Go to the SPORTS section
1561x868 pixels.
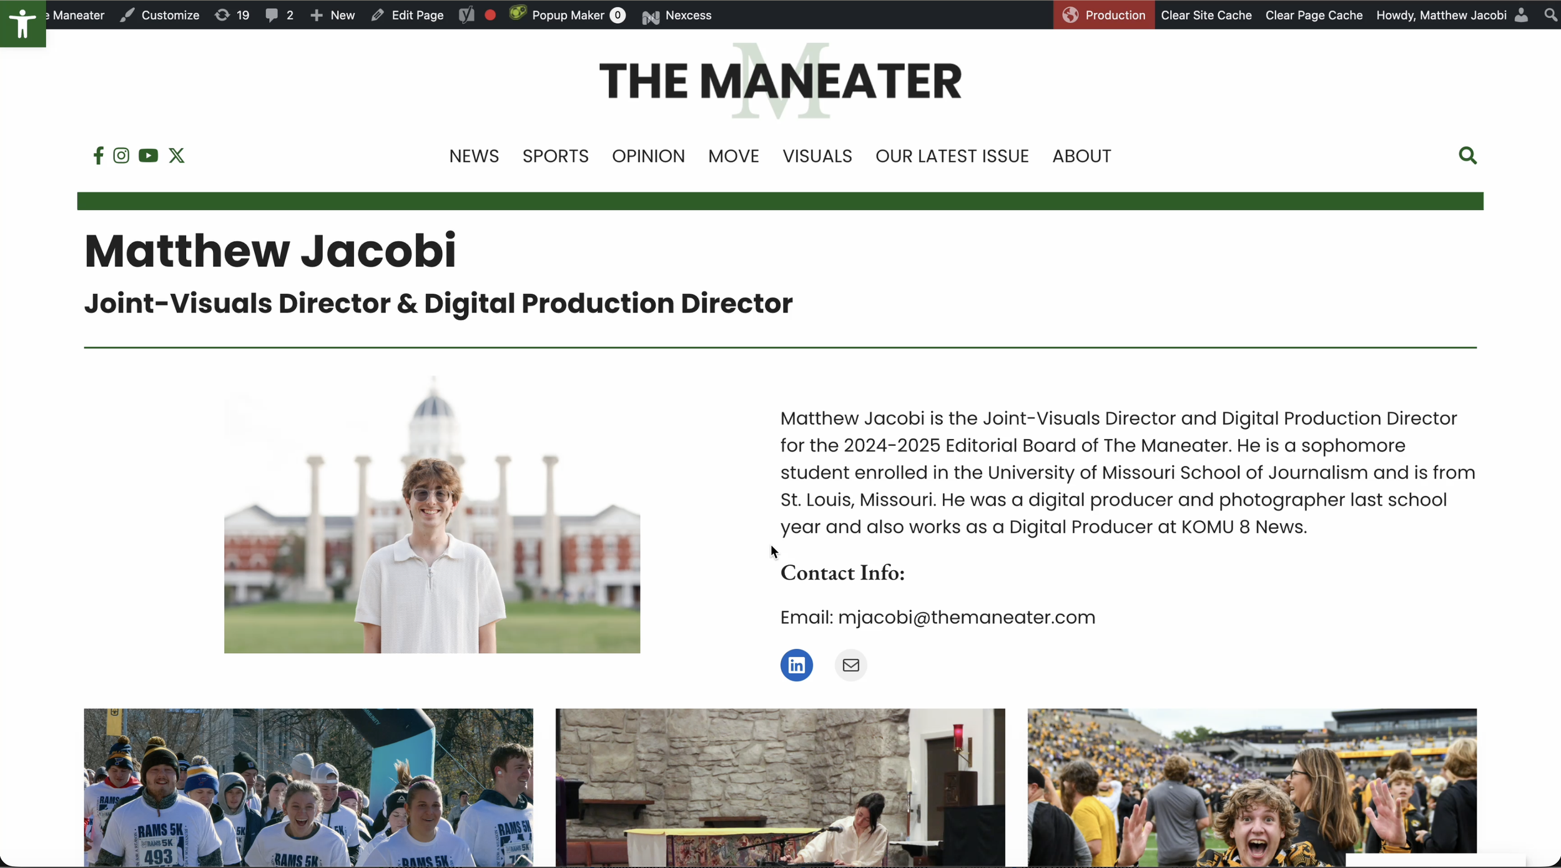click(x=556, y=156)
